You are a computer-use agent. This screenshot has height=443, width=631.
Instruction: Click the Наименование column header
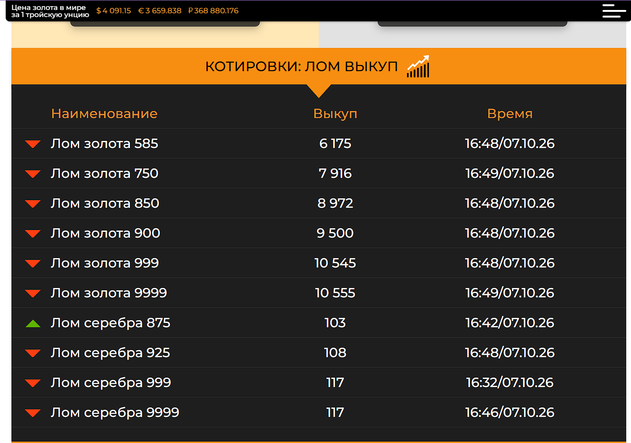(104, 114)
